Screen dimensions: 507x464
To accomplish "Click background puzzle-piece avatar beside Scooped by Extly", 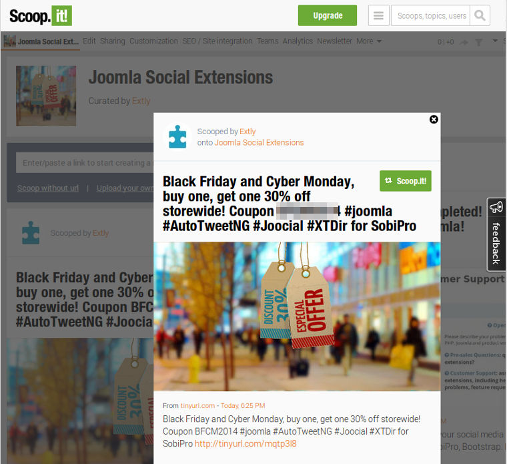I will tap(31, 232).
